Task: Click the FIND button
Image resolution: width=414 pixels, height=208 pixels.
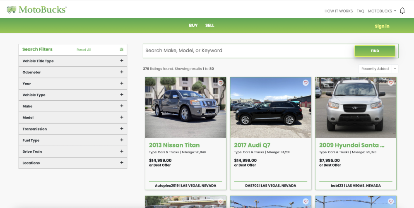Action: [375, 51]
